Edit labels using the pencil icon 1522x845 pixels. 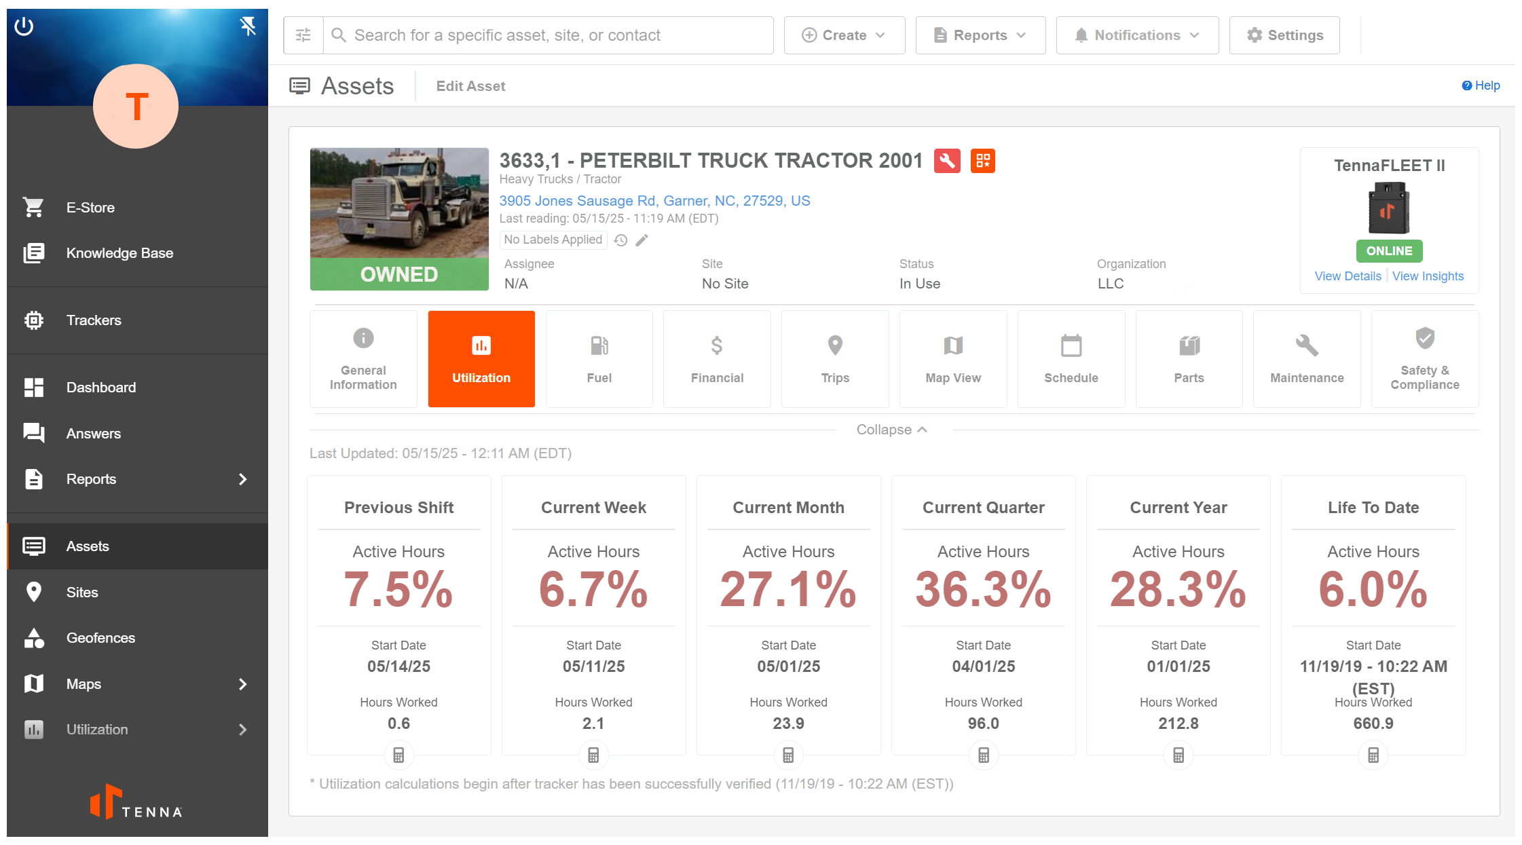pyautogui.click(x=641, y=240)
